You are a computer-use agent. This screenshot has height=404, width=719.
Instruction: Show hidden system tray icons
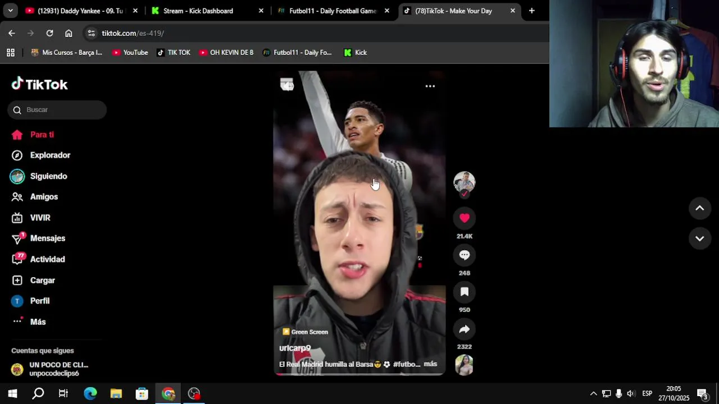(x=593, y=393)
